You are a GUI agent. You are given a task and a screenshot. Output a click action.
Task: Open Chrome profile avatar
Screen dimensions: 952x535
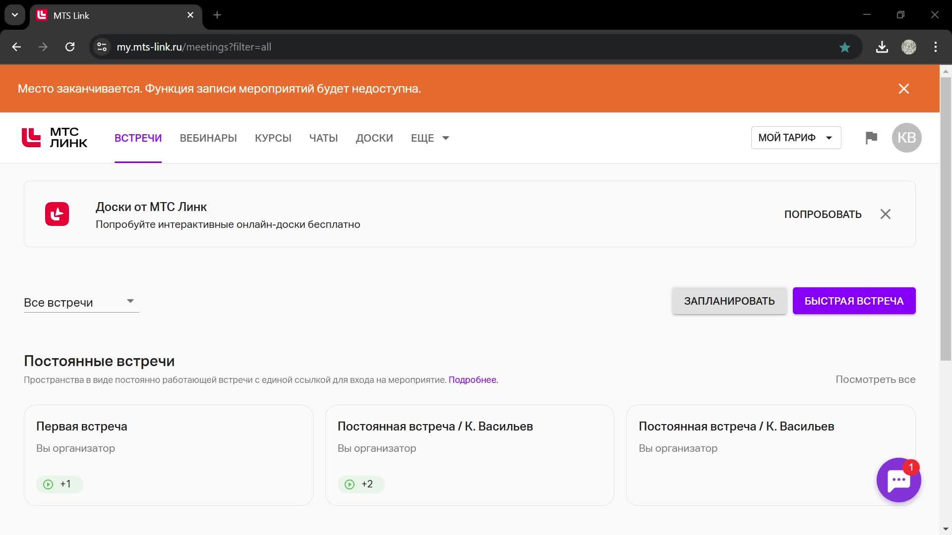pos(908,47)
